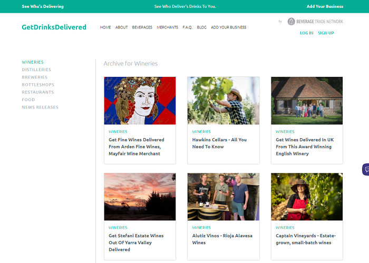
Task: Click the See Who Deliver's Drinks To You banner text
Action: [185, 6]
